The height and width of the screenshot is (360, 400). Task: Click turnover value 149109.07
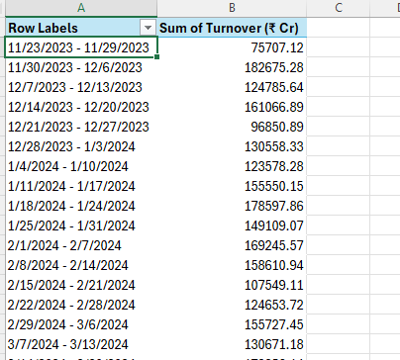click(232, 225)
